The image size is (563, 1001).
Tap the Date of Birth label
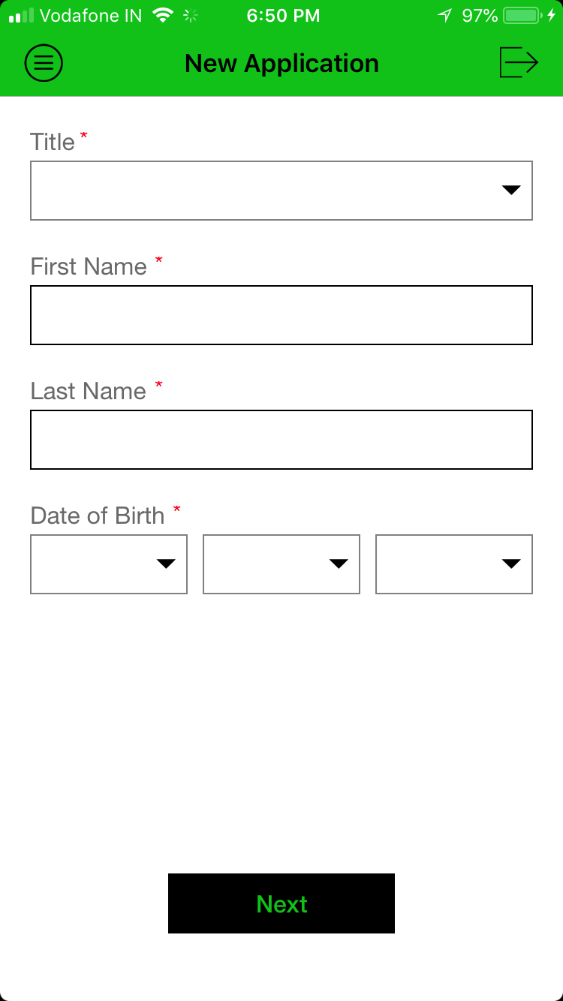coord(98,516)
